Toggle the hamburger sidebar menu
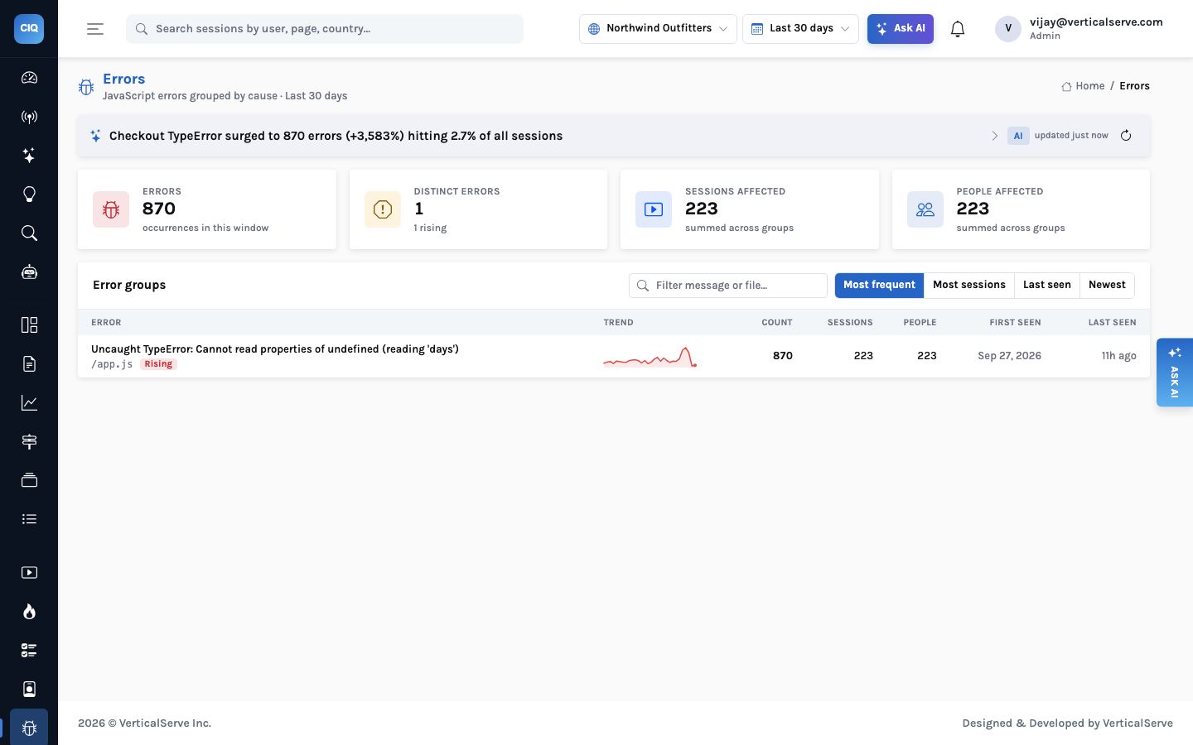The height and width of the screenshot is (745, 1193). [x=95, y=29]
